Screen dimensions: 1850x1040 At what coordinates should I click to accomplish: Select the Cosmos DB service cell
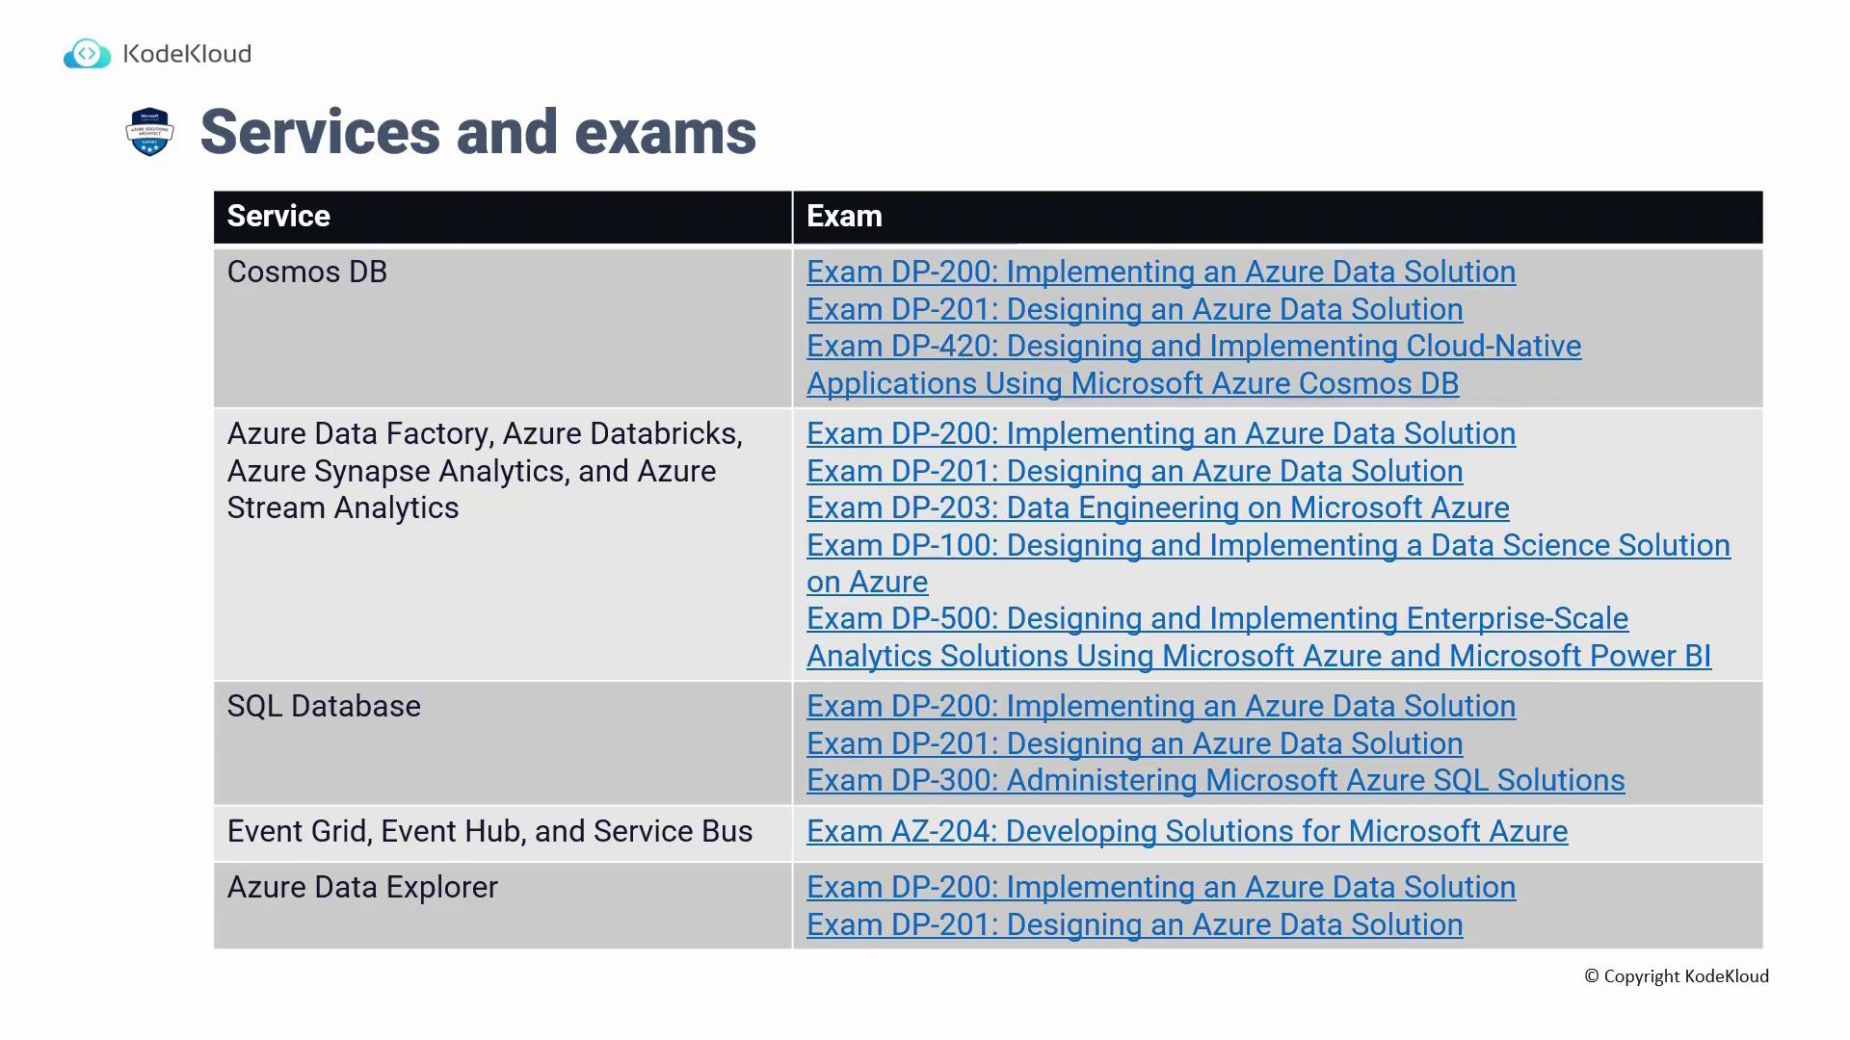(x=307, y=273)
